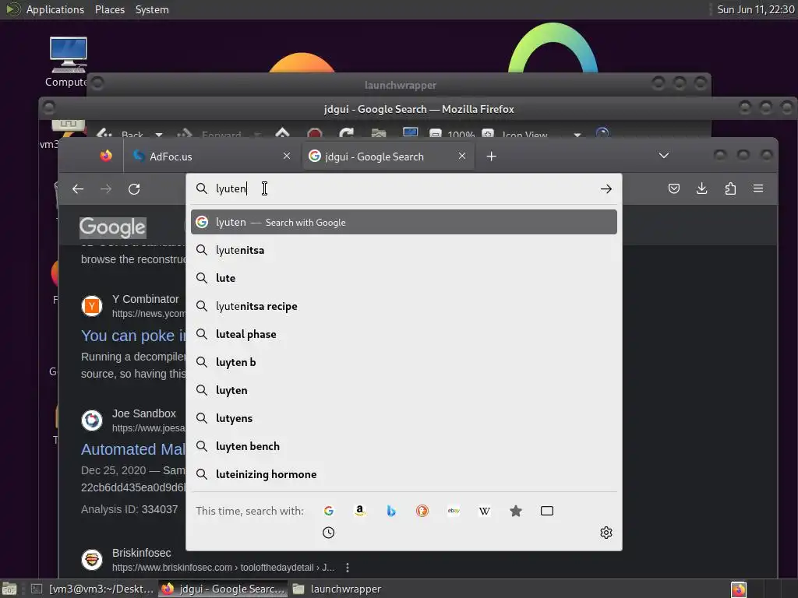
Task: Click the Firefox tray icon on bottom panel
Action: point(739,589)
